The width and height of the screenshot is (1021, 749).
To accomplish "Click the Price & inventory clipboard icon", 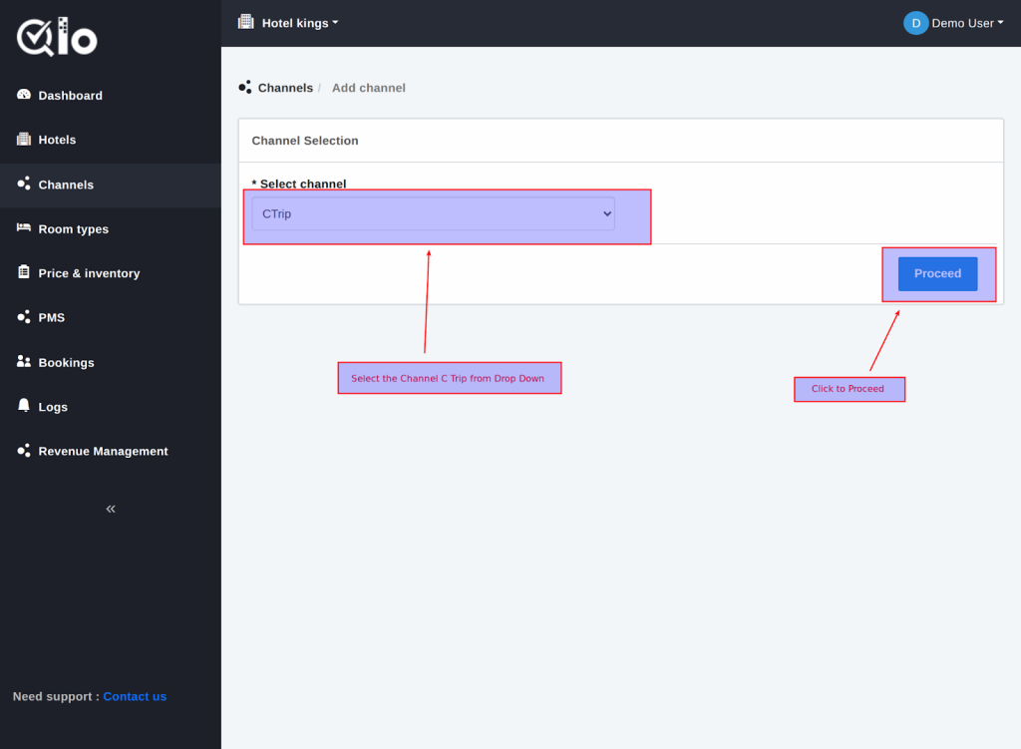I will (24, 272).
